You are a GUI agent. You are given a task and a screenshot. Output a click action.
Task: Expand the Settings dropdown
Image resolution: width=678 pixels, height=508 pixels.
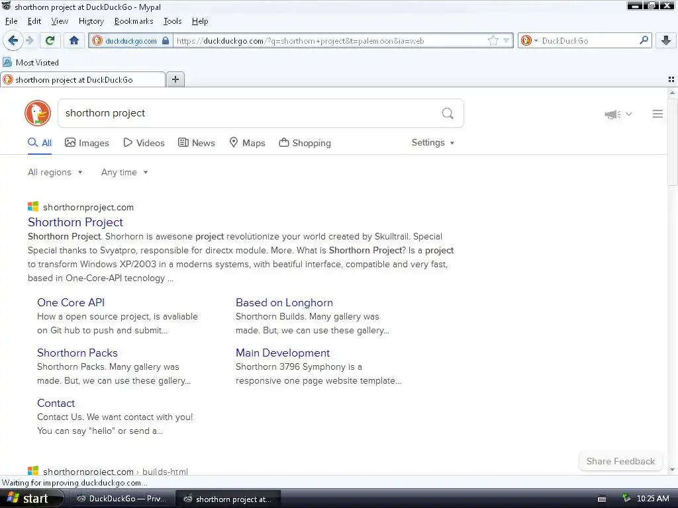tap(433, 143)
